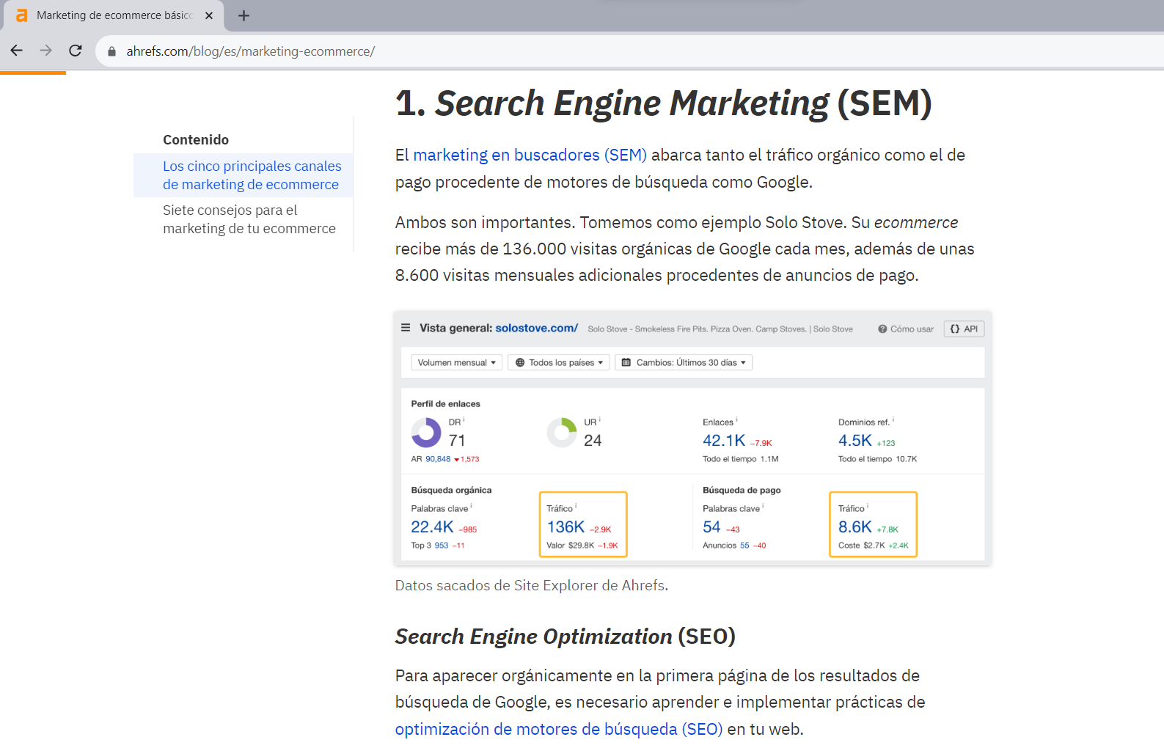Open the Volumen mensual dropdown
The height and width of the screenshot is (748, 1164).
(457, 362)
